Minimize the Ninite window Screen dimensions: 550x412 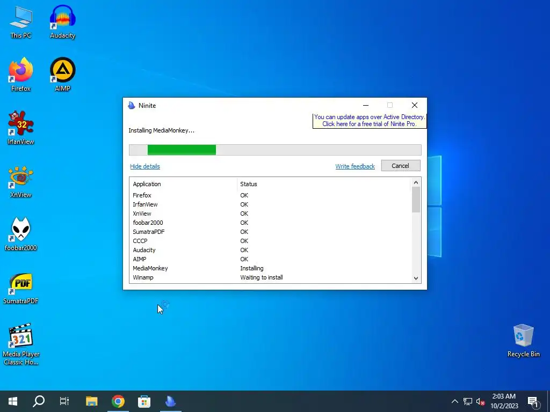point(365,105)
